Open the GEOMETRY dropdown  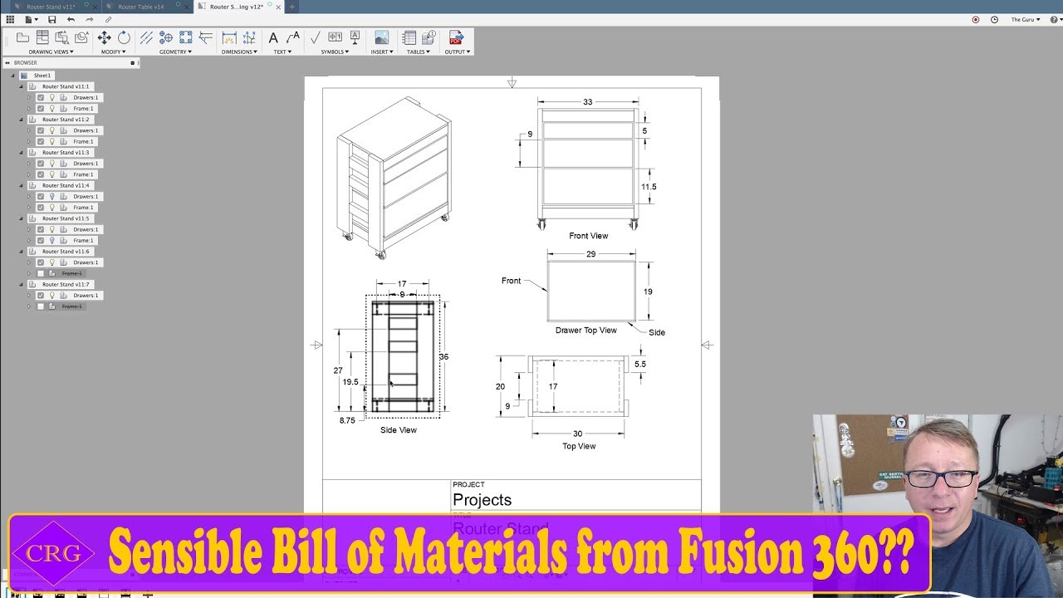point(175,51)
